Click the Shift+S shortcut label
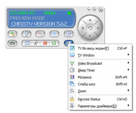Viewport: 136px width, 113px height. point(121,84)
